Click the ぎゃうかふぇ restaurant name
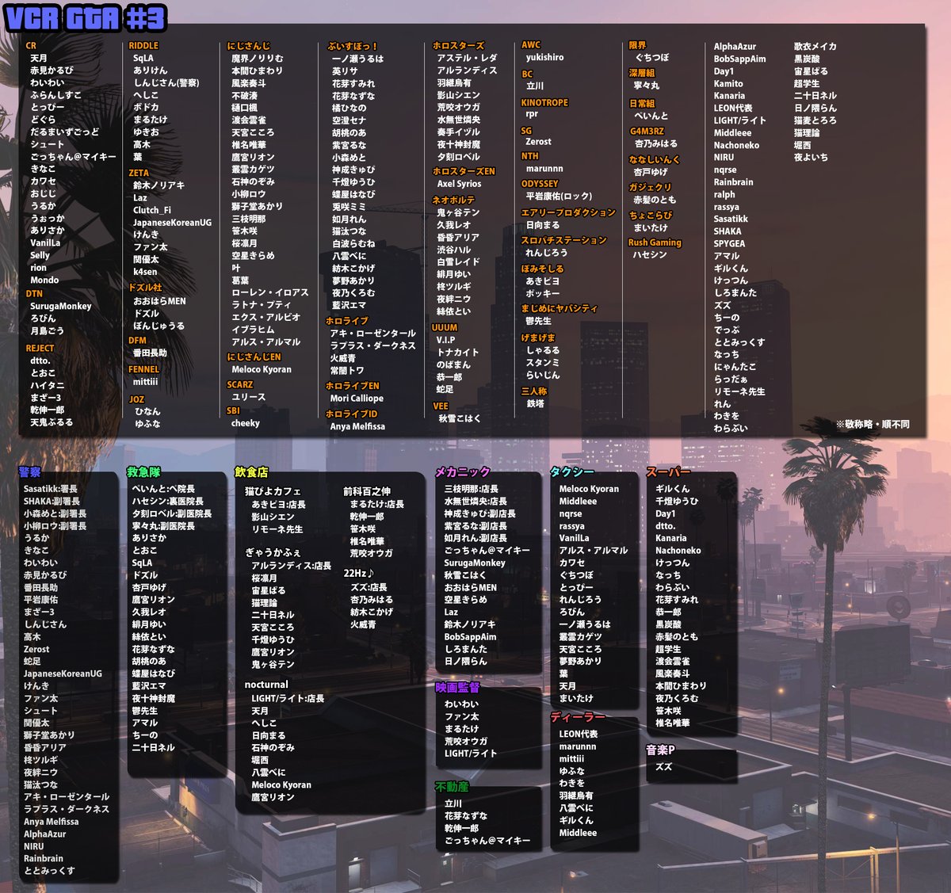This screenshot has width=951, height=893. point(273,552)
